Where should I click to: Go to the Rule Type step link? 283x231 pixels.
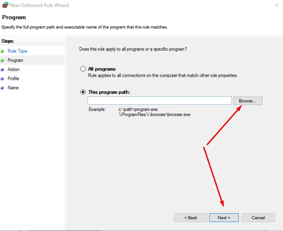pyautogui.click(x=17, y=51)
